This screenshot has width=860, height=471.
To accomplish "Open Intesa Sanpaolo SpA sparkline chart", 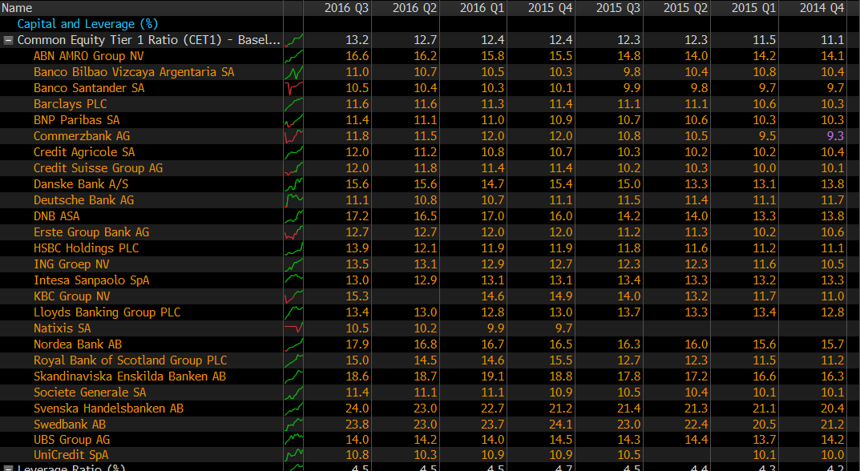I will [293, 280].
